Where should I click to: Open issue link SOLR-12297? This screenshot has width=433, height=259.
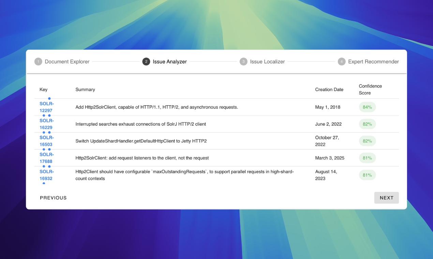click(x=47, y=107)
